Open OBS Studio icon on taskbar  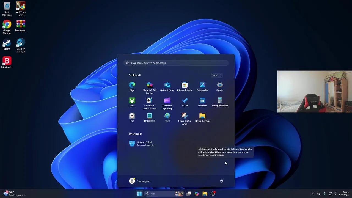pos(213,194)
